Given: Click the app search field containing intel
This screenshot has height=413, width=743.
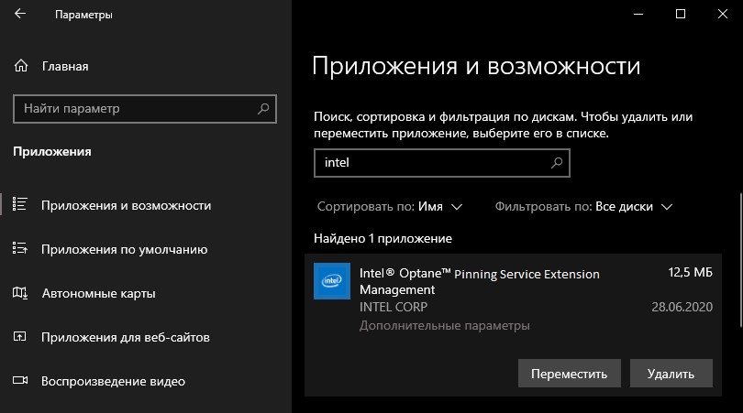Looking at the screenshot, I should coord(441,163).
